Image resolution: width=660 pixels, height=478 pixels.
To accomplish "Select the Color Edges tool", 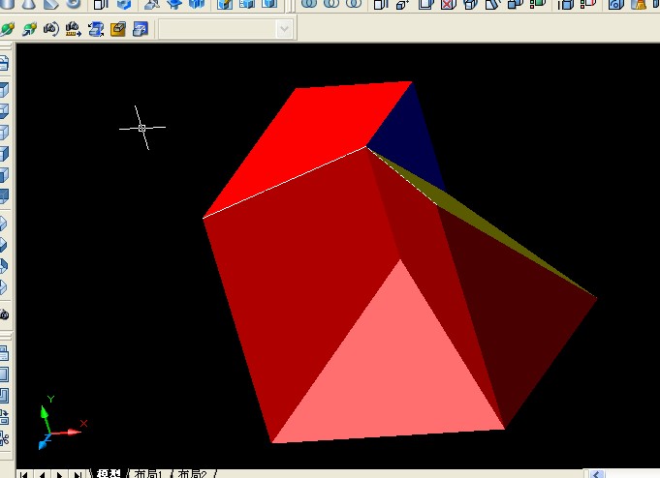I will [x=588, y=4].
